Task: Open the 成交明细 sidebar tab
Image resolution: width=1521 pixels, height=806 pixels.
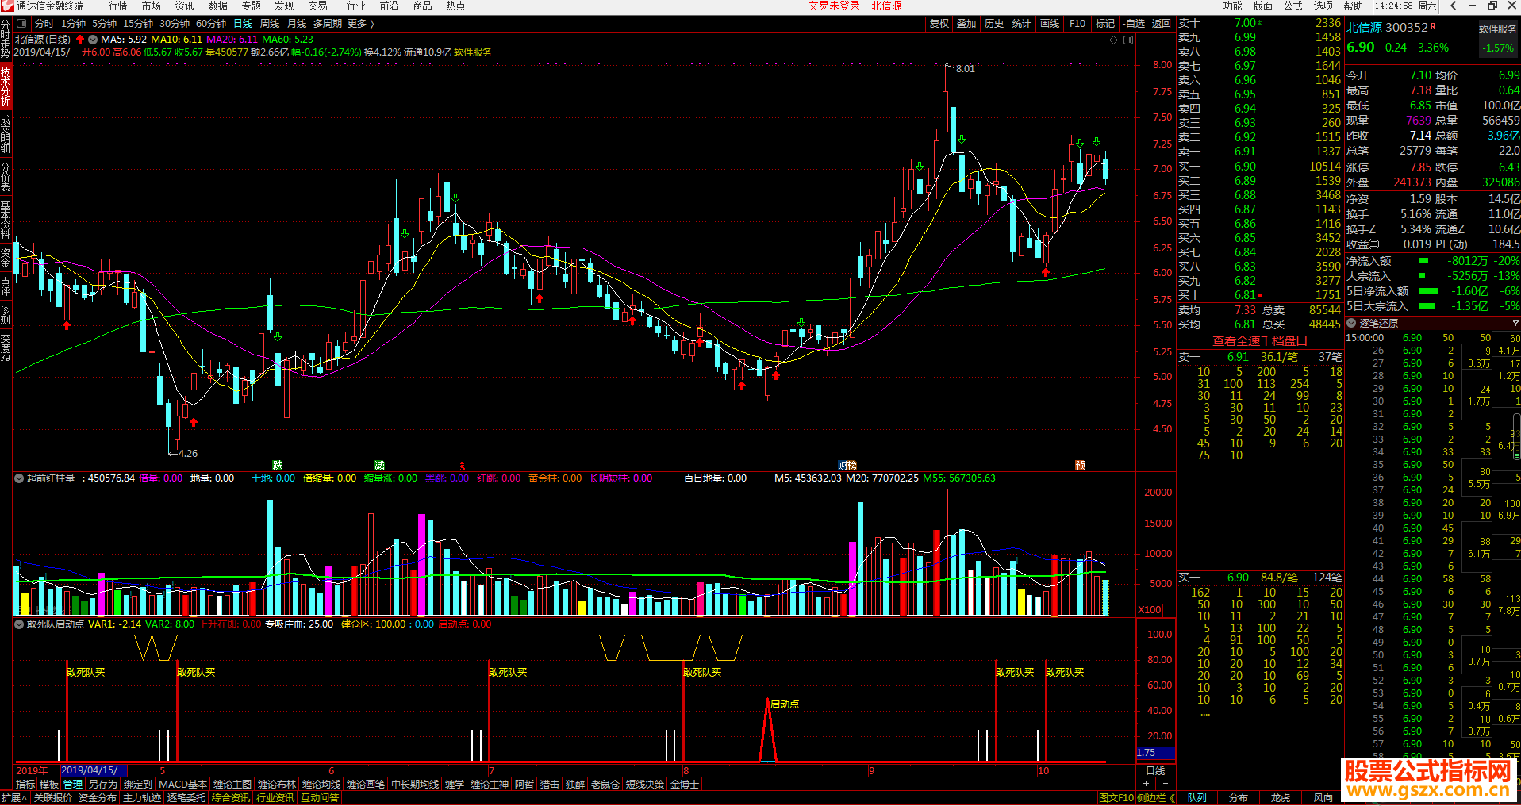Action: (6, 134)
